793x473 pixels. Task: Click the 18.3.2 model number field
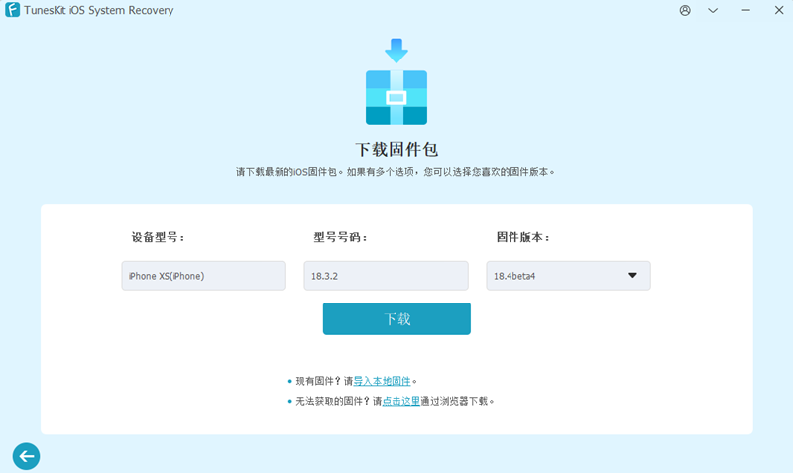[x=386, y=276]
